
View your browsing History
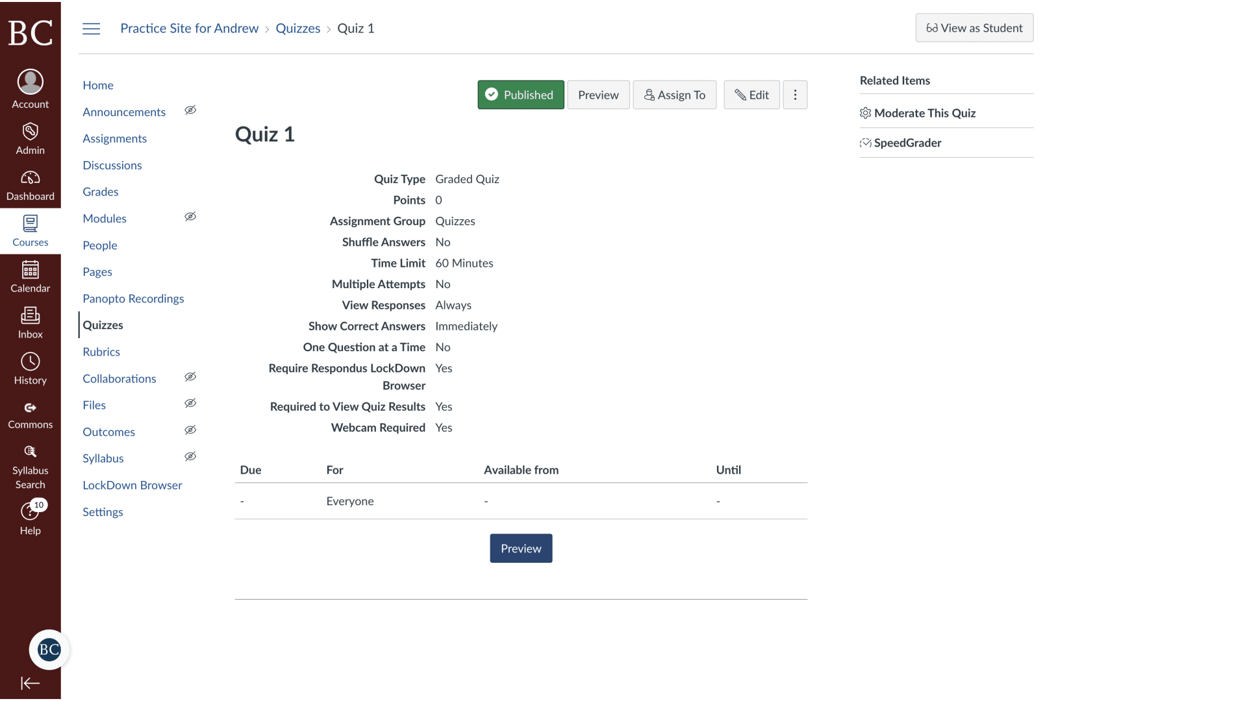tap(30, 368)
